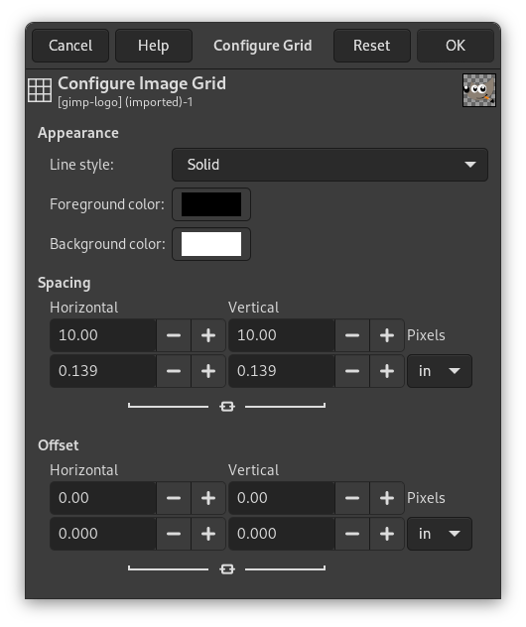Open the Line style Solid dropdown
526x627 pixels.
point(329,165)
